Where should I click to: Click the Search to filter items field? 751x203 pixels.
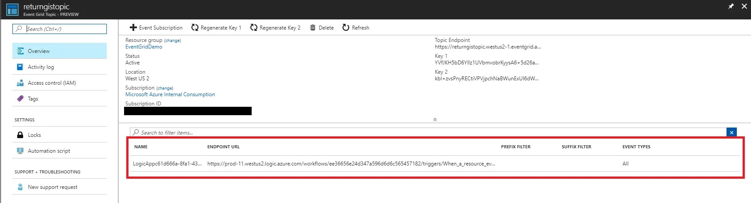coord(428,132)
